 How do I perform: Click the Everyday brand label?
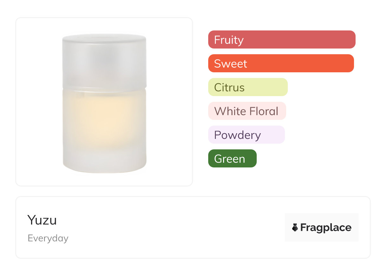48,238
